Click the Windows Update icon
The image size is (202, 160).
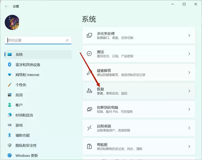tap(9, 155)
